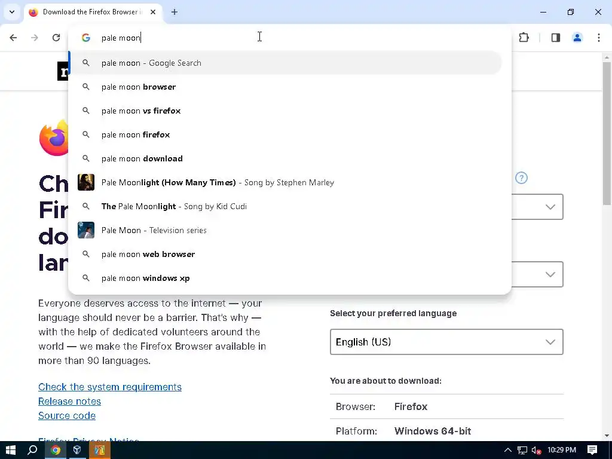Select the Download the Firefox Browser tab
Image resolution: width=612 pixels, height=459 pixels.
(x=93, y=12)
